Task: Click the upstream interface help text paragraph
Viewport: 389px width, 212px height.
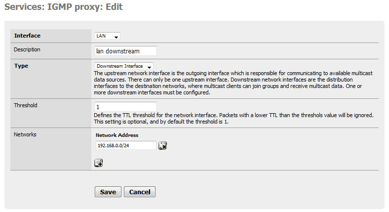Action: click(x=233, y=83)
